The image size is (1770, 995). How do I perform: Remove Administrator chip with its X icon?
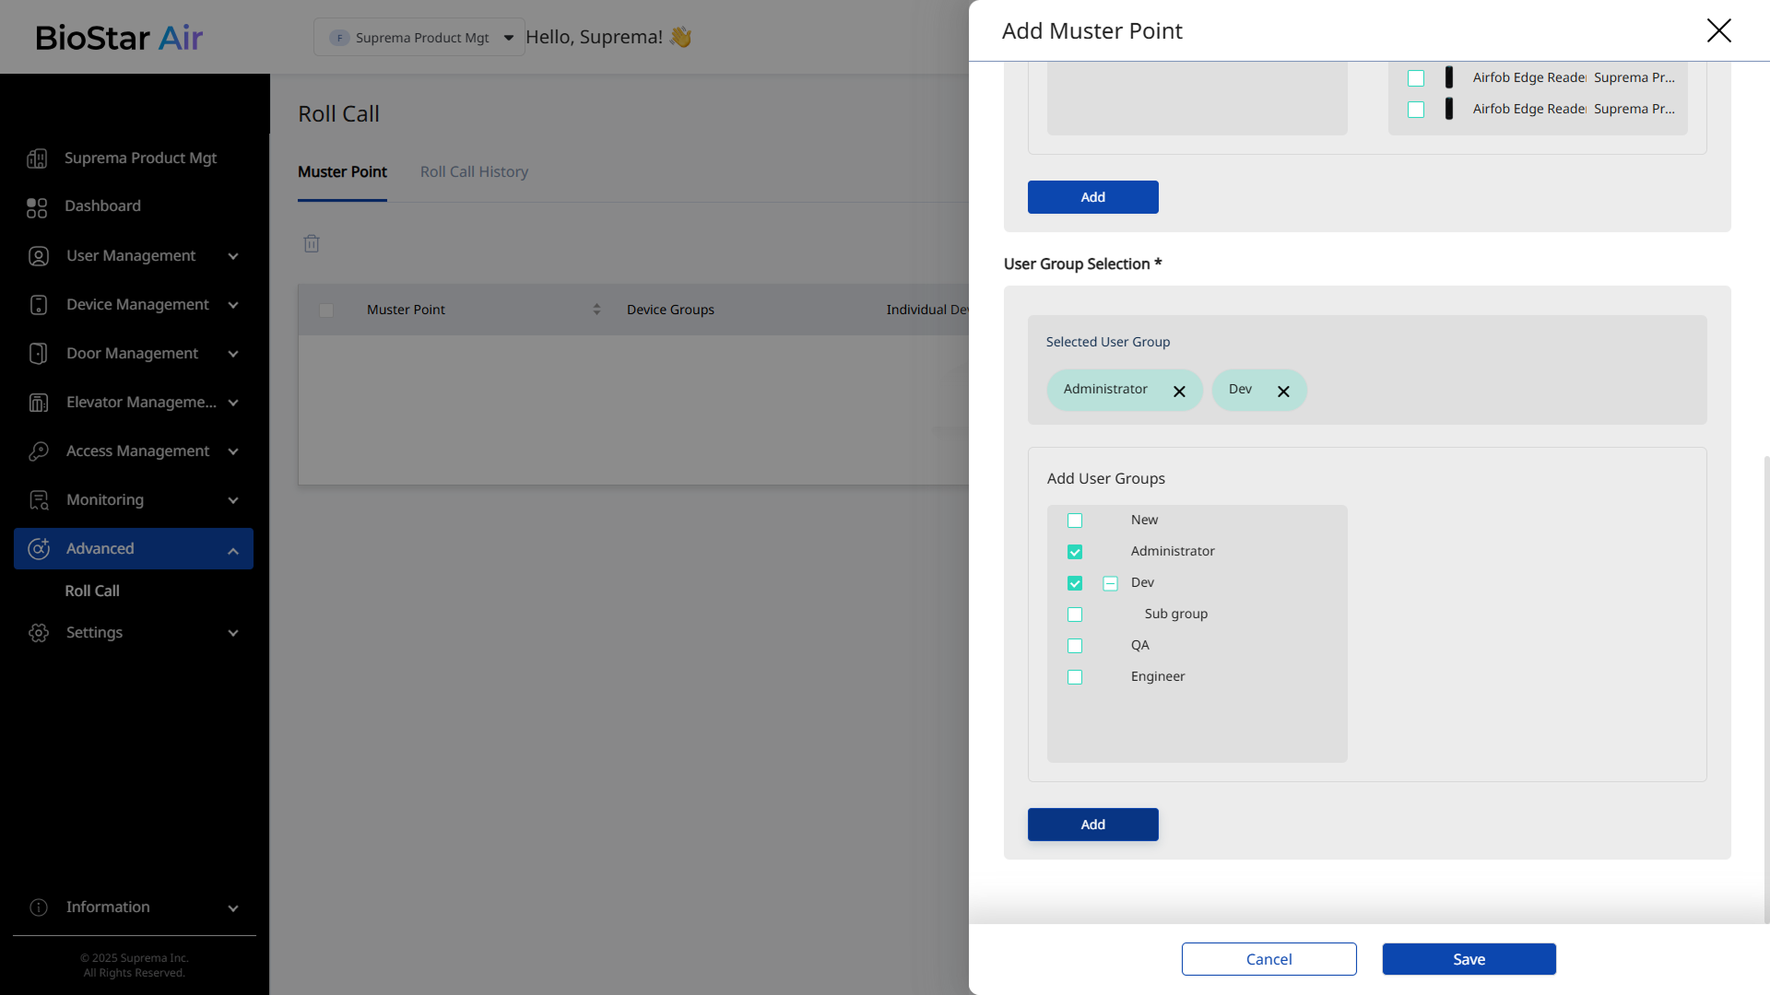coord(1179,392)
